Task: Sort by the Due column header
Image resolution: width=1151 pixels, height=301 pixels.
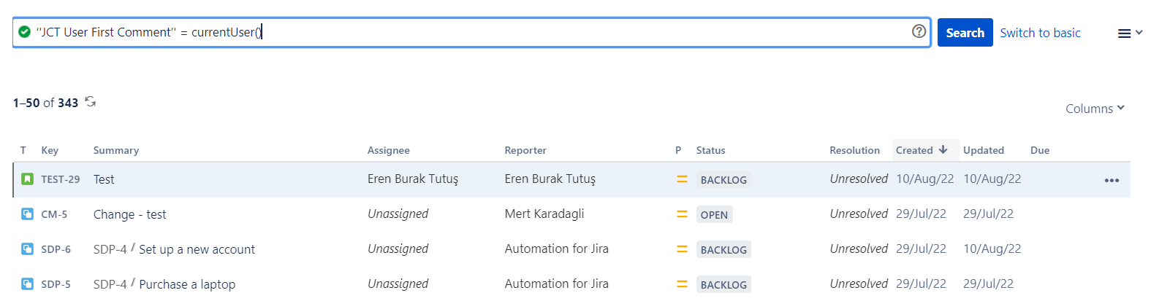Action: pyautogui.click(x=1040, y=150)
